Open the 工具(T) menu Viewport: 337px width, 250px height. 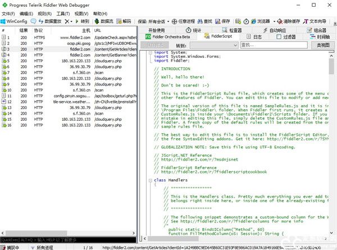[63, 13]
